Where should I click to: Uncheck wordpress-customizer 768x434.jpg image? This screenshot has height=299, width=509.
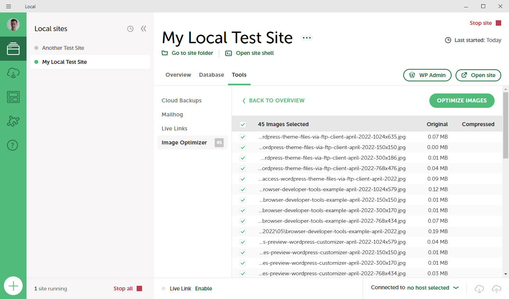pyautogui.click(x=243, y=274)
